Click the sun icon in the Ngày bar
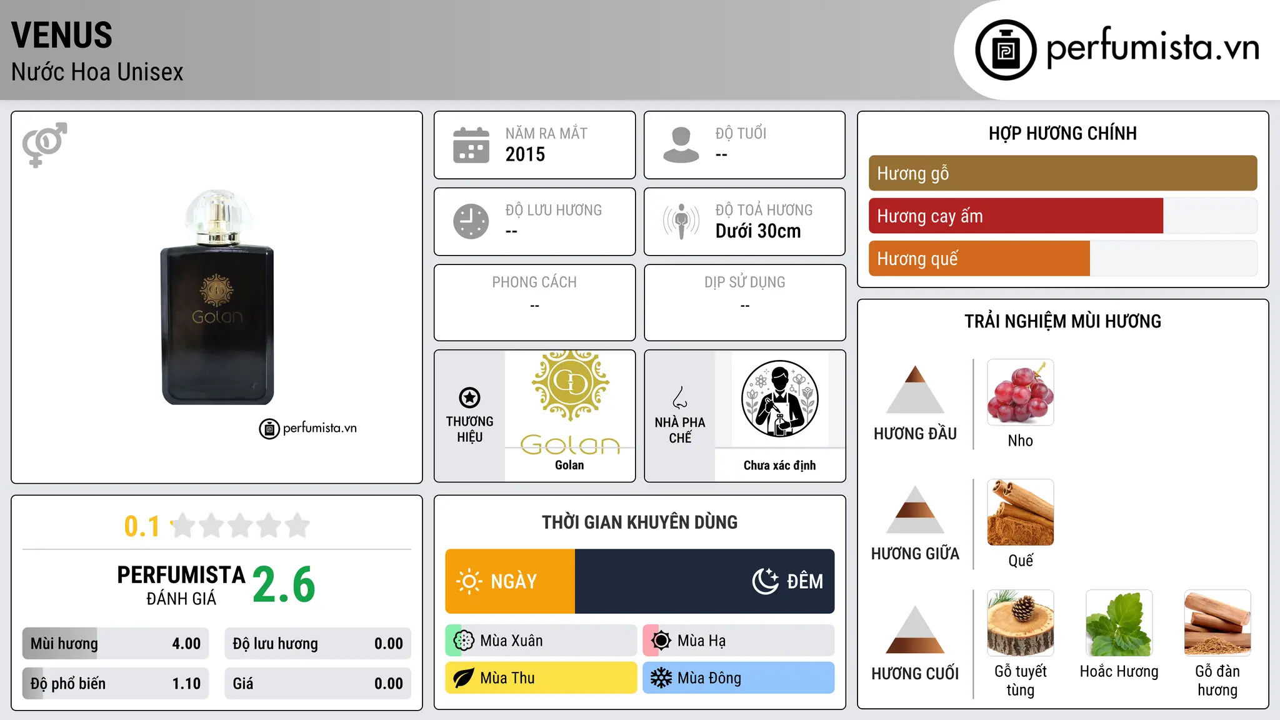Viewport: 1280px width, 720px height. coord(469,581)
